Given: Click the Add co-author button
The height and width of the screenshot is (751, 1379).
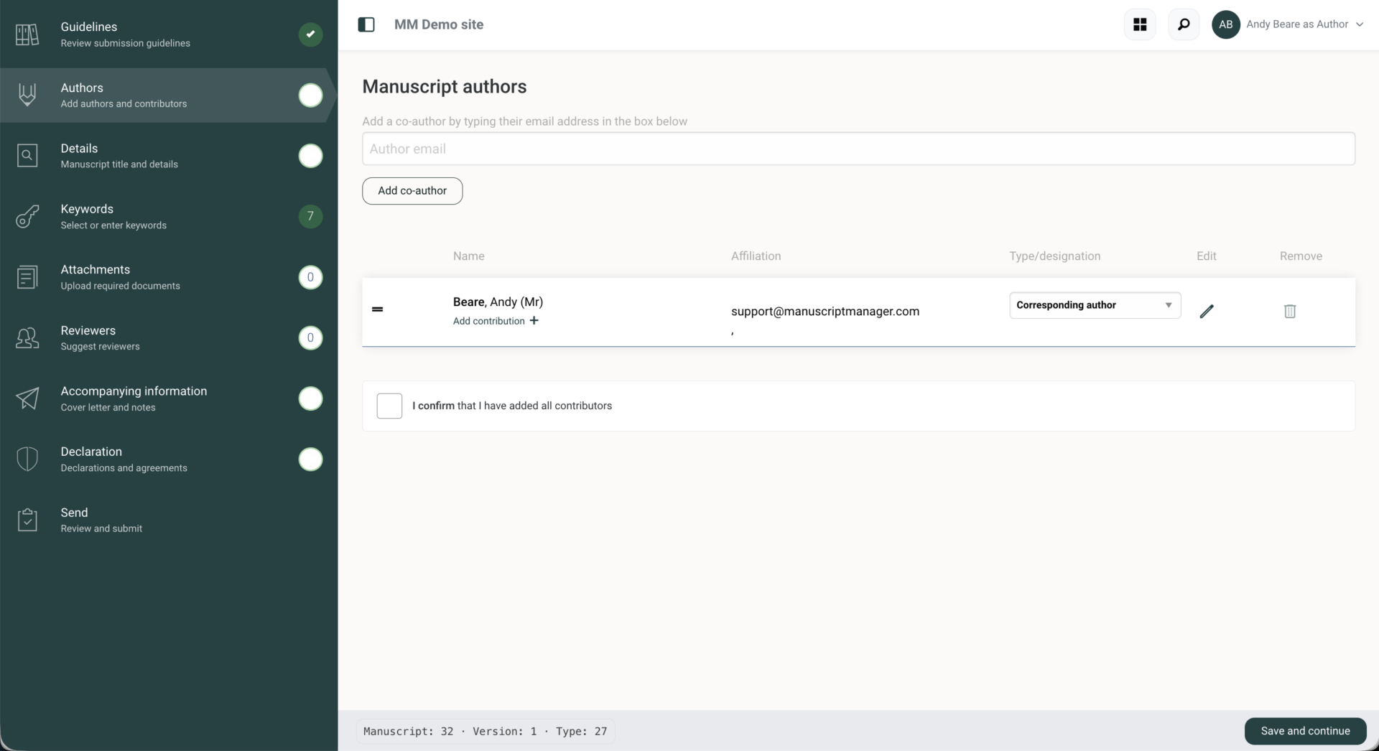Looking at the screenshot, I should pos(412,191).
